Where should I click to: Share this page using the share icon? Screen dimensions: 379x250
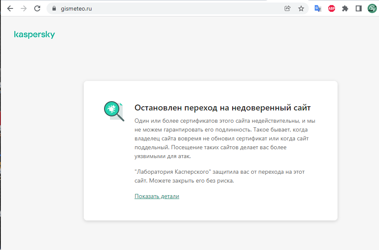coord(287,9)
